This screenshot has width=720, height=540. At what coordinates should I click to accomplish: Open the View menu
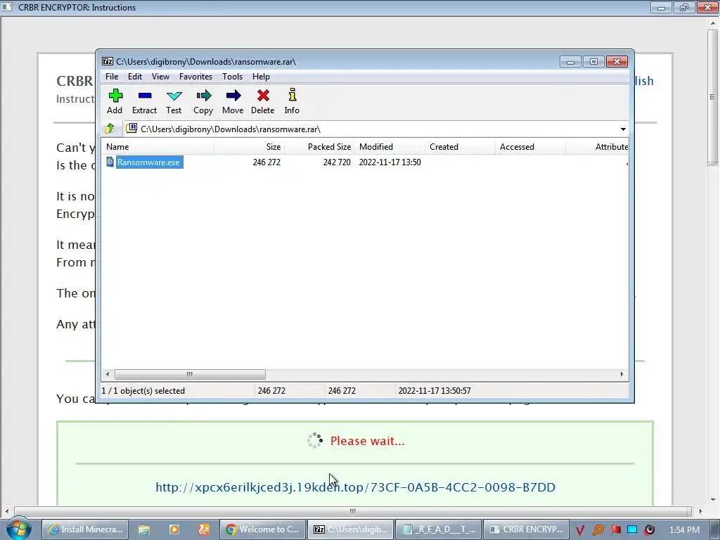point(160,77)
